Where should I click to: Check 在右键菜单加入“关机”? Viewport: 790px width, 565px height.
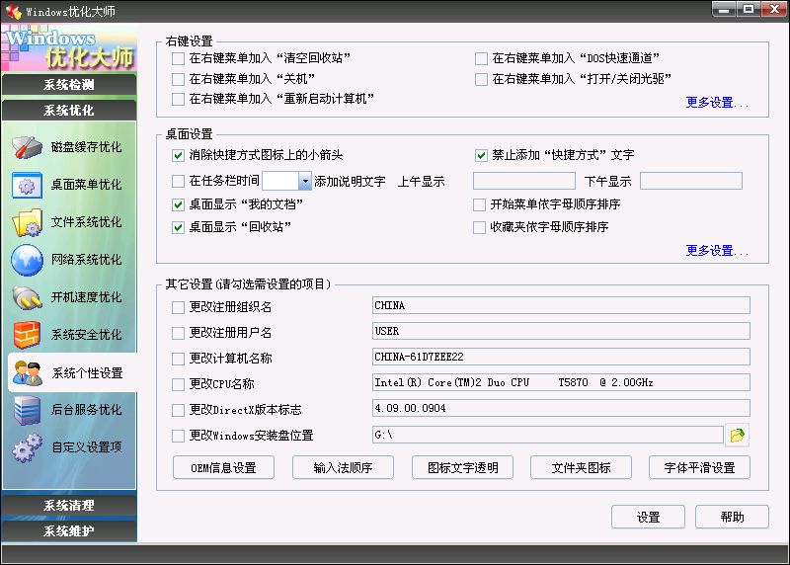point(178,79)
